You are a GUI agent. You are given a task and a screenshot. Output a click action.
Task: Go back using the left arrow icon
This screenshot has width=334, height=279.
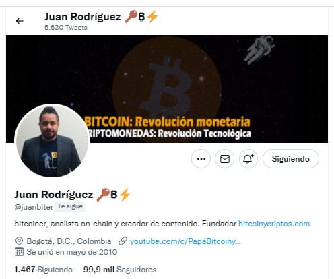[20, 21]
